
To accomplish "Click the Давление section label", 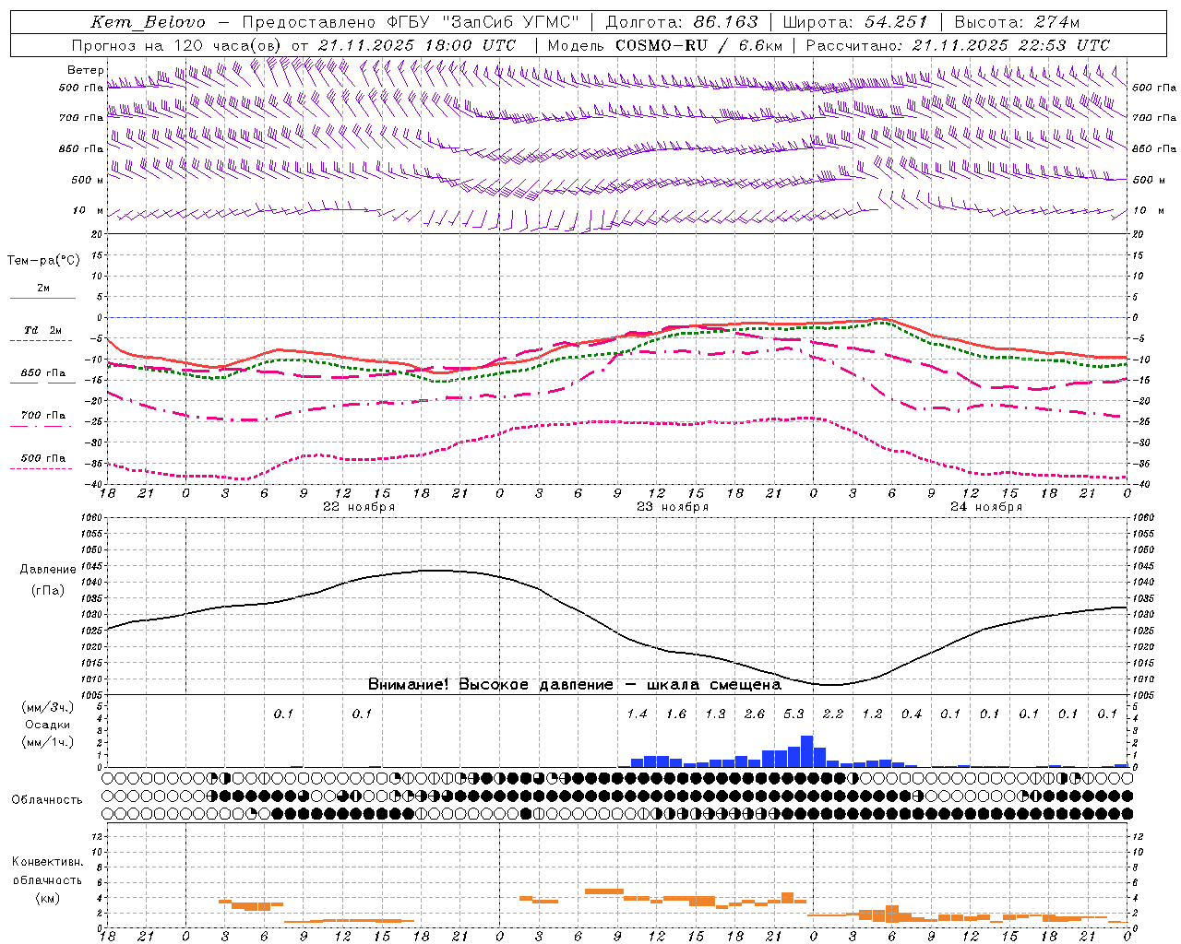I will [x=48, y=570].
